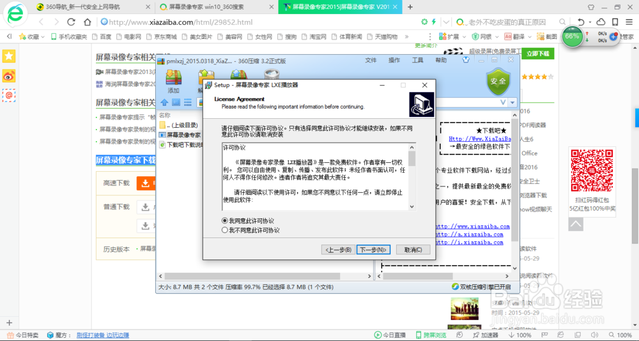
Task: Open 京东商城 bookmark
Action: tap(161, 36)
